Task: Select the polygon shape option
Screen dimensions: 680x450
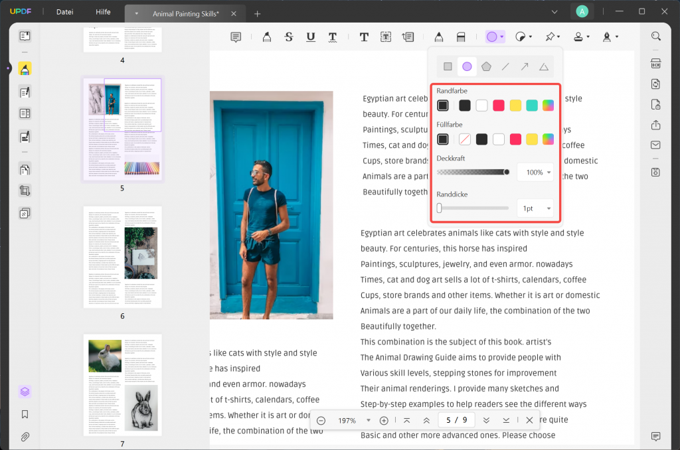Action: coord(486,66)
